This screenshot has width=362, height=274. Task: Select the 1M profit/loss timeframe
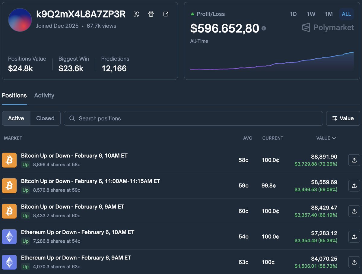tap(329, 14)
